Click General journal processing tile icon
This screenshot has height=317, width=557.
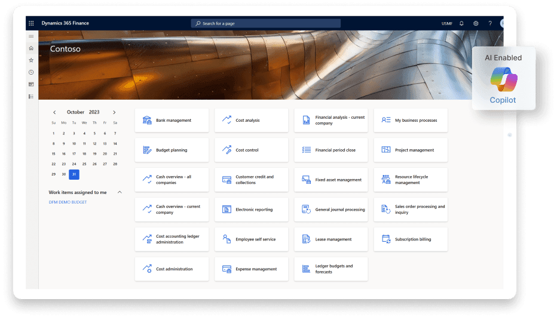coord(306,210)
